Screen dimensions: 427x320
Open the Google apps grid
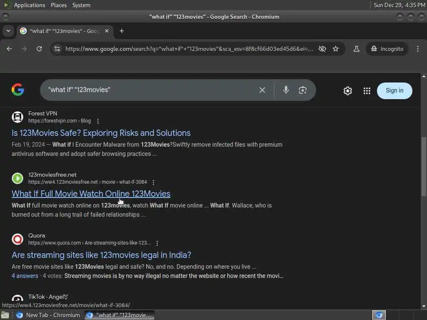click(x=367, y=90)
